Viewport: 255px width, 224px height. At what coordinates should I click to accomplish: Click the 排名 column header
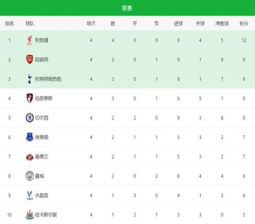(9, 23)
